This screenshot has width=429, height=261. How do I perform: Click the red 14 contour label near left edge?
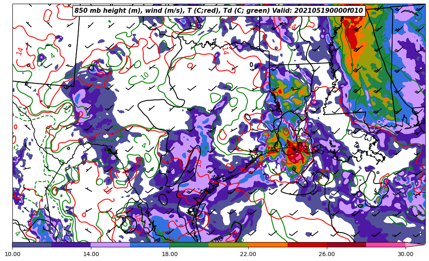20,51
